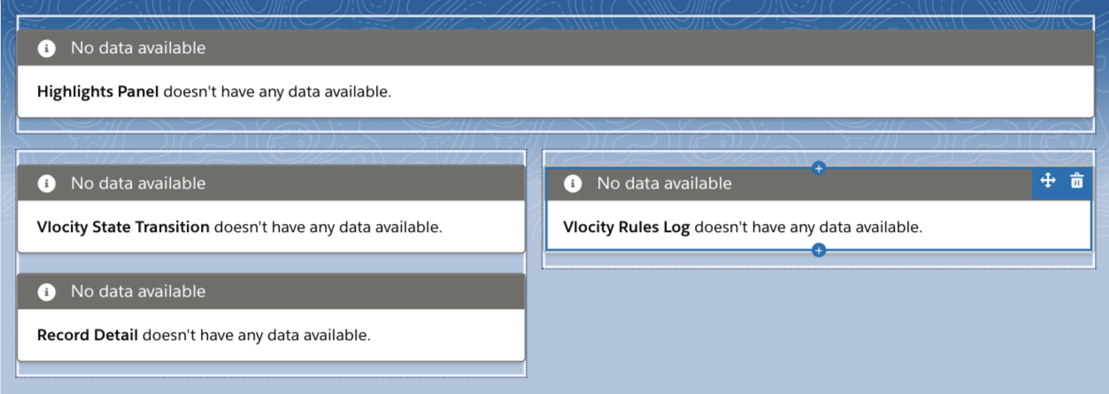This screenshot has height=394, width=1109.
Task: Add component below Vlocity Rules Log
Action: 818,251
